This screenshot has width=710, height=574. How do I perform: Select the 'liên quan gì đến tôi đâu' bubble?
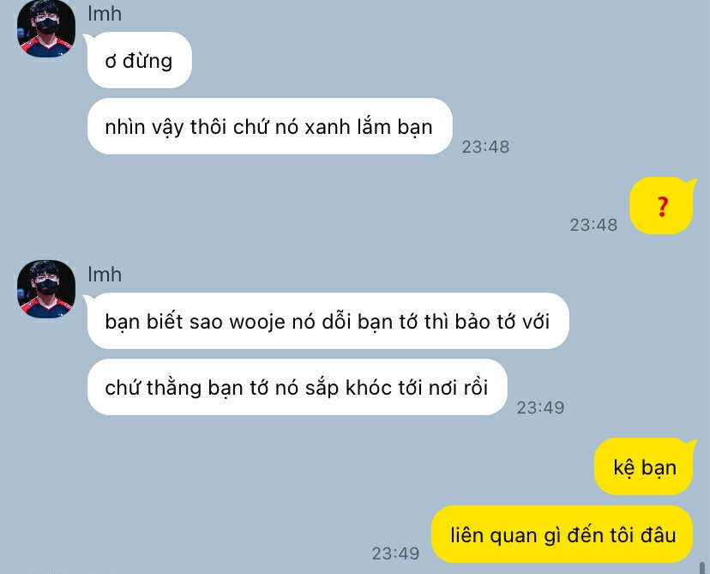[x=562, y=535]
